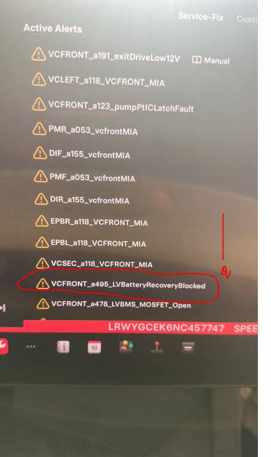Launch the Toybox colorful icon
This screenshot has height=457, width=271.
(126, 347)
